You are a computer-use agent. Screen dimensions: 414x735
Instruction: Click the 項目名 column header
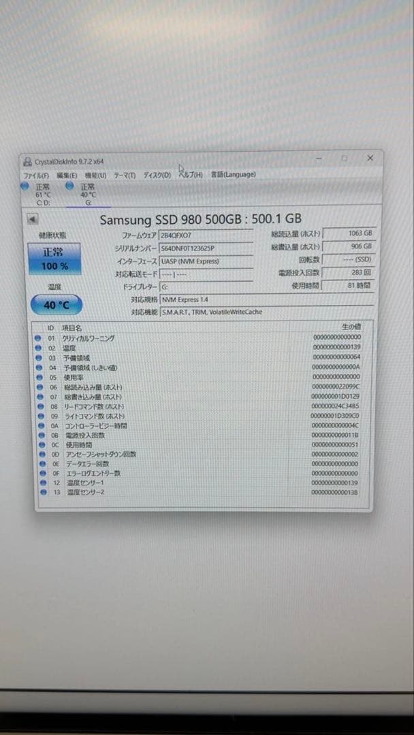(71, 328)
